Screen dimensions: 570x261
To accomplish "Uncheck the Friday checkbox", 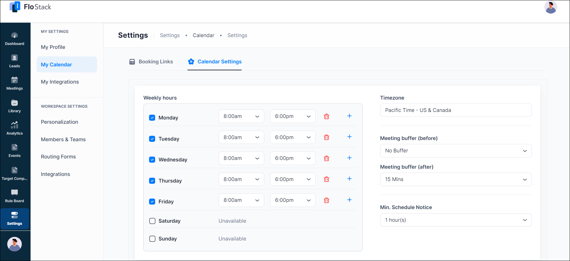I will (152, 202).
